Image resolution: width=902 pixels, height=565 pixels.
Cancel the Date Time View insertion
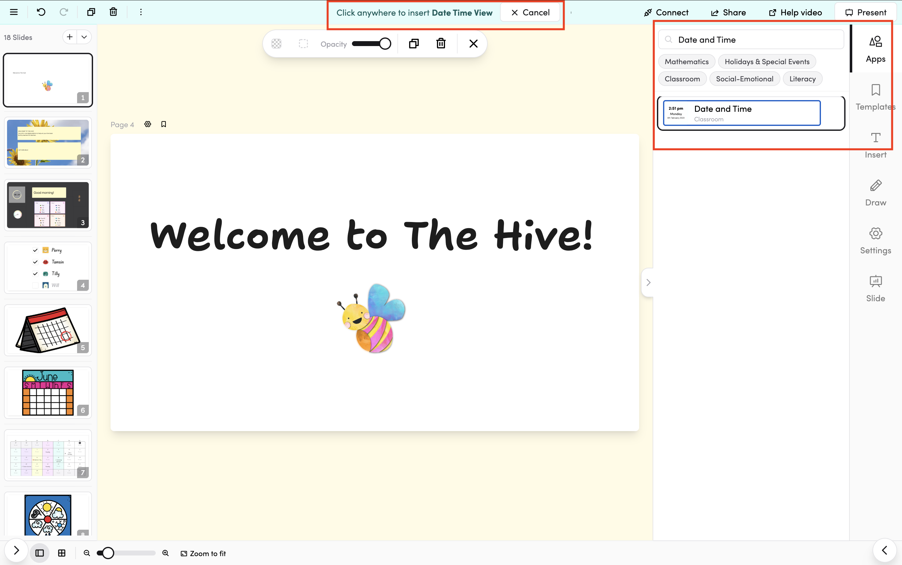point(530,13)
